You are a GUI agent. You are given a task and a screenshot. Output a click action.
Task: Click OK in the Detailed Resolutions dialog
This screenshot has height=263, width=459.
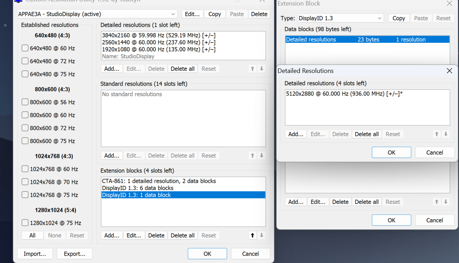point(391,152)
